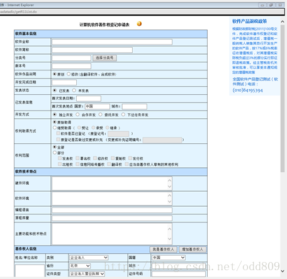Check the 出租权 checkbox
This screenshot has height=279, width=287.
click(60, 164)
